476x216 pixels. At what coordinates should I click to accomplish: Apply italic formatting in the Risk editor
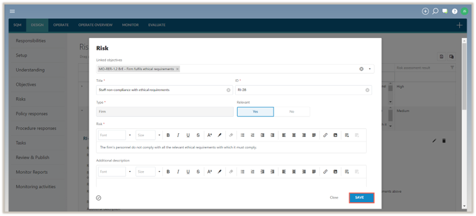click(x=178, y=135)
